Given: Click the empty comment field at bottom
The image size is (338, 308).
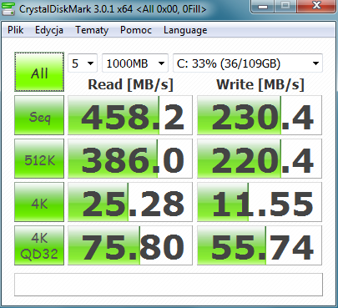Looking at the screenshot, I should (169, 285).
